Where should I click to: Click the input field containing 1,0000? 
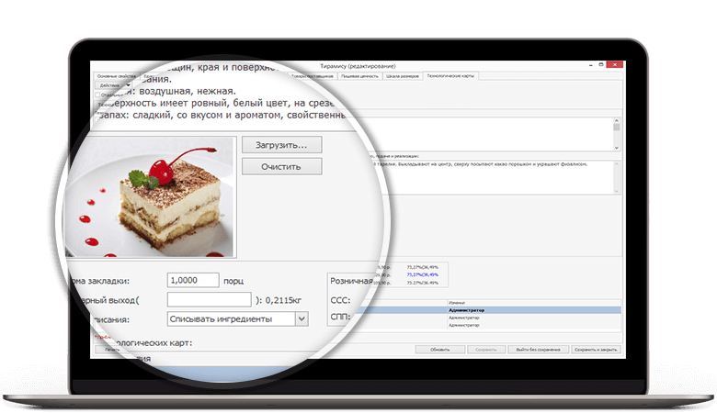[x=193, y=280]
